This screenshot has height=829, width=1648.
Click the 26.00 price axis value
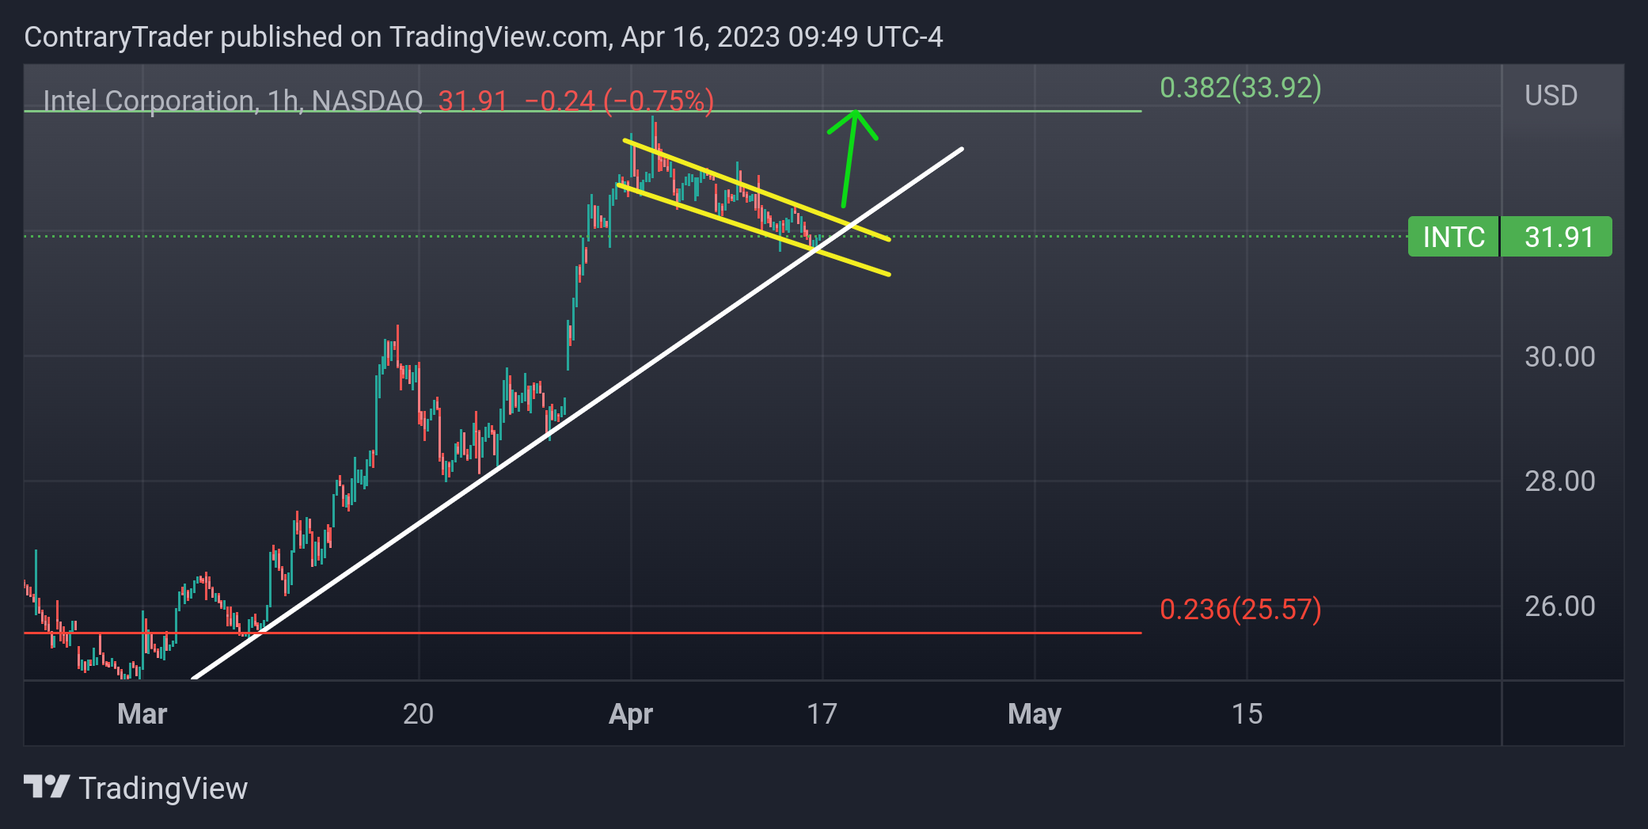pyautogui.click(x=1559, y=606)
